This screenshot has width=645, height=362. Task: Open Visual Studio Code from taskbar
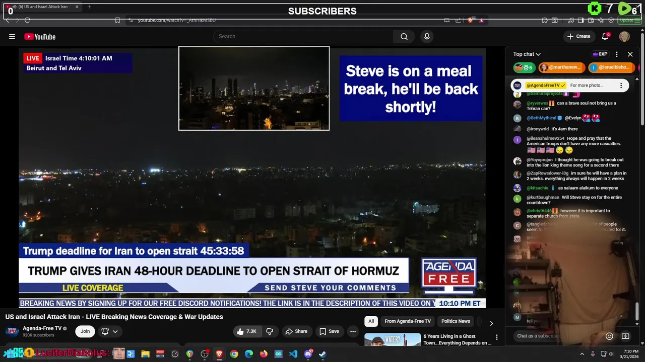pos(293,354)
